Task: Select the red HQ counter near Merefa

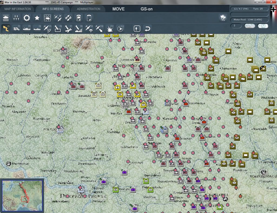Action: [x=128, y=112]
